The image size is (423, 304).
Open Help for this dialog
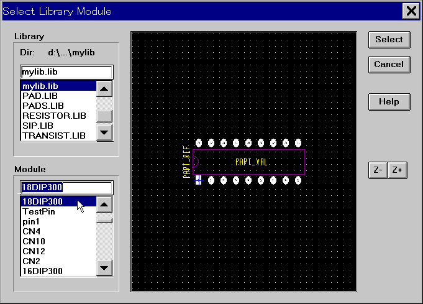pos(389,102)
